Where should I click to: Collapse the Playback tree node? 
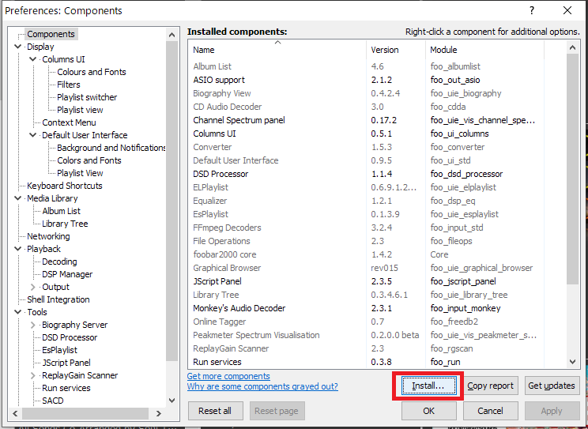tap(17, 249)
